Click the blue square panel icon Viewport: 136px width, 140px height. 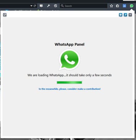pos(121,15)
